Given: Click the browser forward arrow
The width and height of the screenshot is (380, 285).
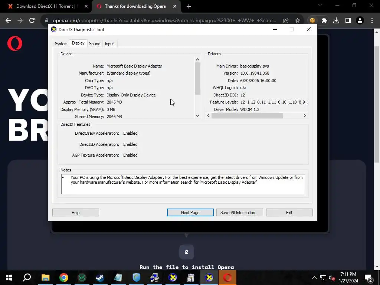Looking at the screenshot, I should point(20,20).
